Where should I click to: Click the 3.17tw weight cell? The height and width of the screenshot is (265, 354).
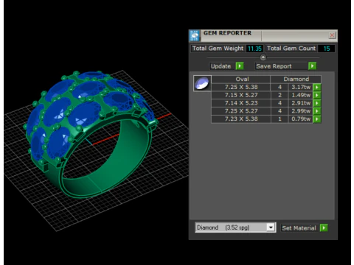301,87
